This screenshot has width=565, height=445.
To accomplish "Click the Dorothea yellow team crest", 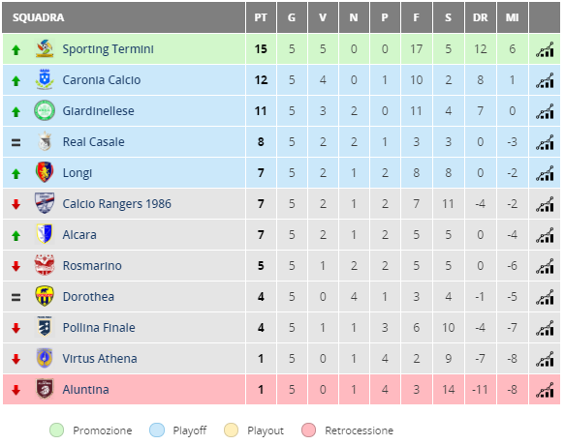I will [45, 296].
